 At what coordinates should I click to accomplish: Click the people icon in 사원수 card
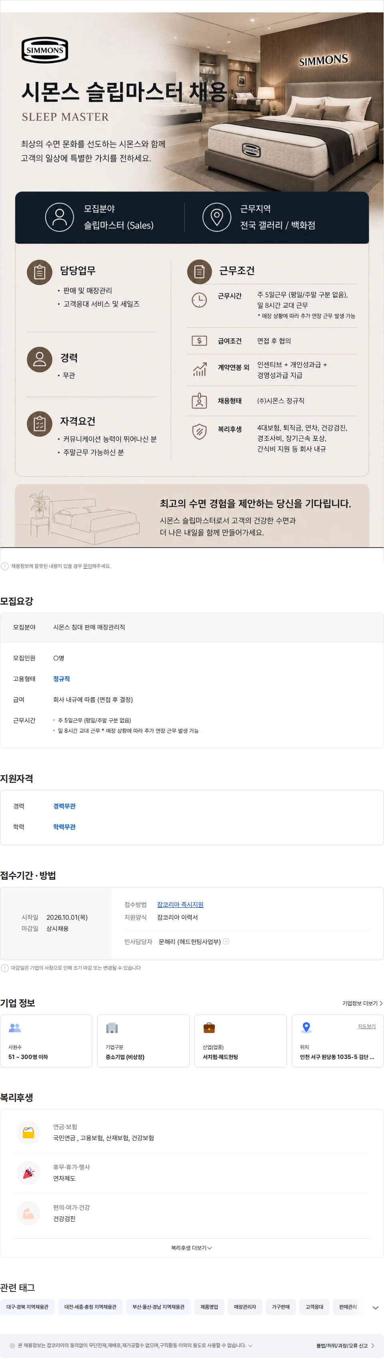point(15,1027)
